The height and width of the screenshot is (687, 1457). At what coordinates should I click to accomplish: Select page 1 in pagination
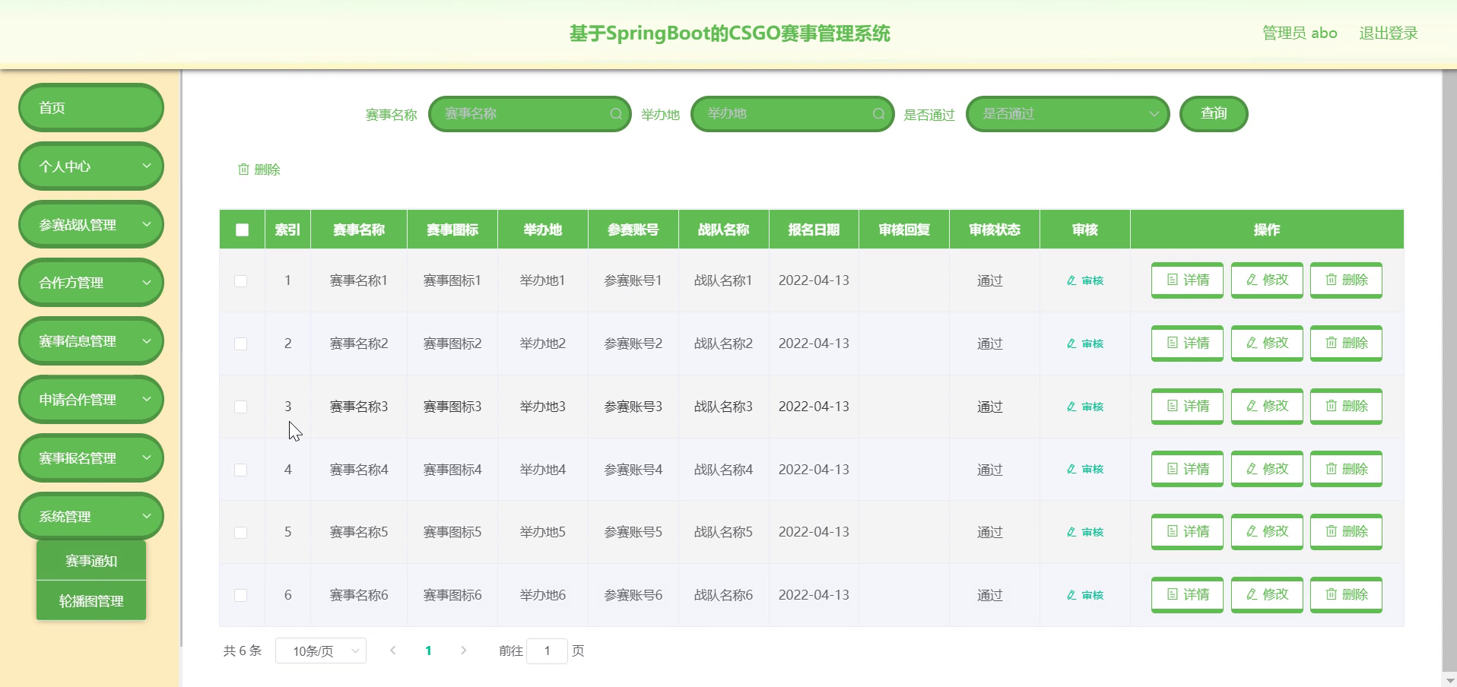point(428,651)
